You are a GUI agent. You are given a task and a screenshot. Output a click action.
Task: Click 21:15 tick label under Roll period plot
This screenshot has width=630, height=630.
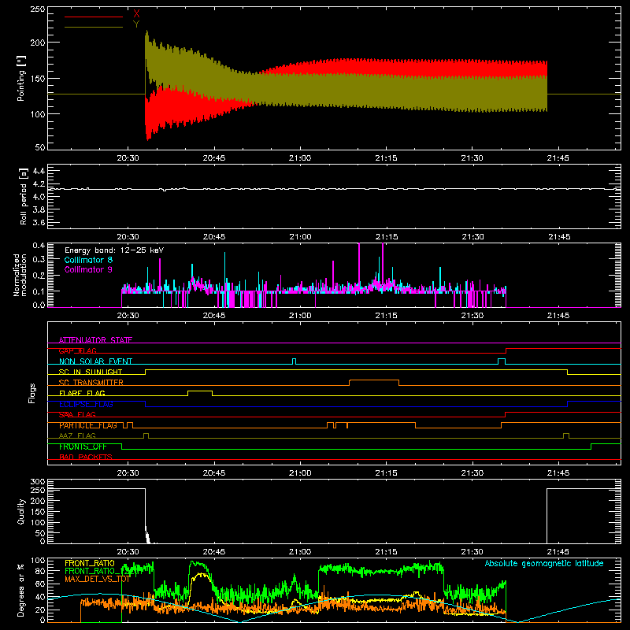pos(386,237)
